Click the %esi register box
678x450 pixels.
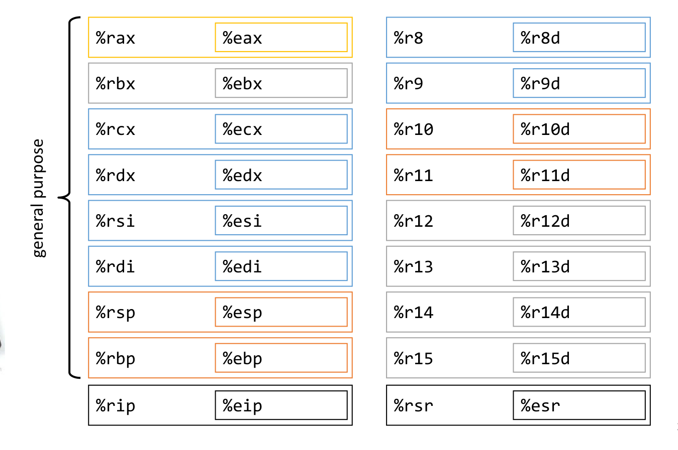click(281, 221)
